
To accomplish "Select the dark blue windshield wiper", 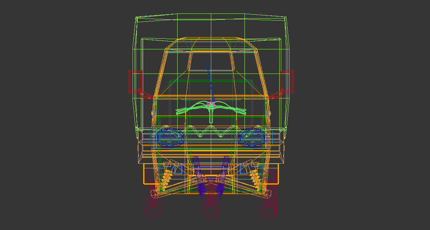I will tap(210, 82).
